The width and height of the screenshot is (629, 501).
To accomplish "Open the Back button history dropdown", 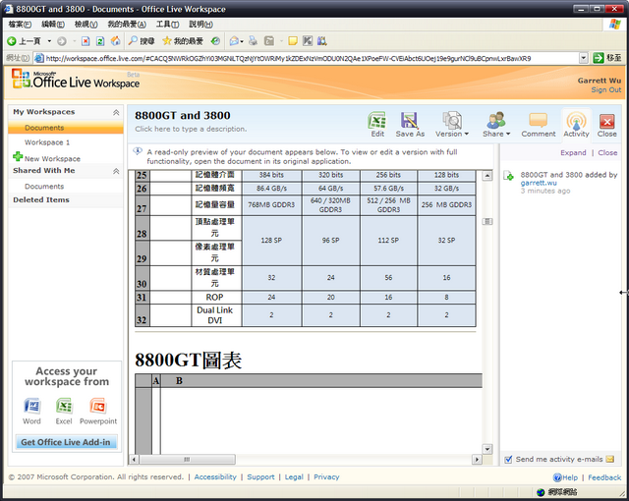I will (x=49, y=41).
